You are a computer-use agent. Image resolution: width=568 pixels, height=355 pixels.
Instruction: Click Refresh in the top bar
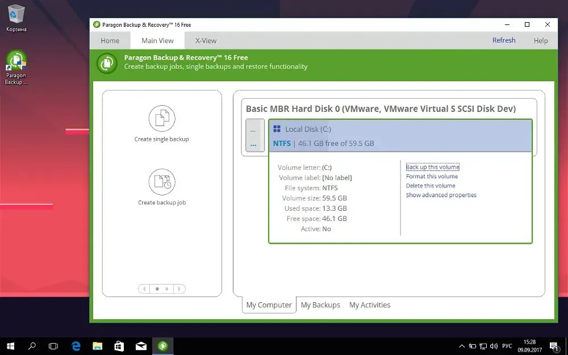click(x=504, y=40)
